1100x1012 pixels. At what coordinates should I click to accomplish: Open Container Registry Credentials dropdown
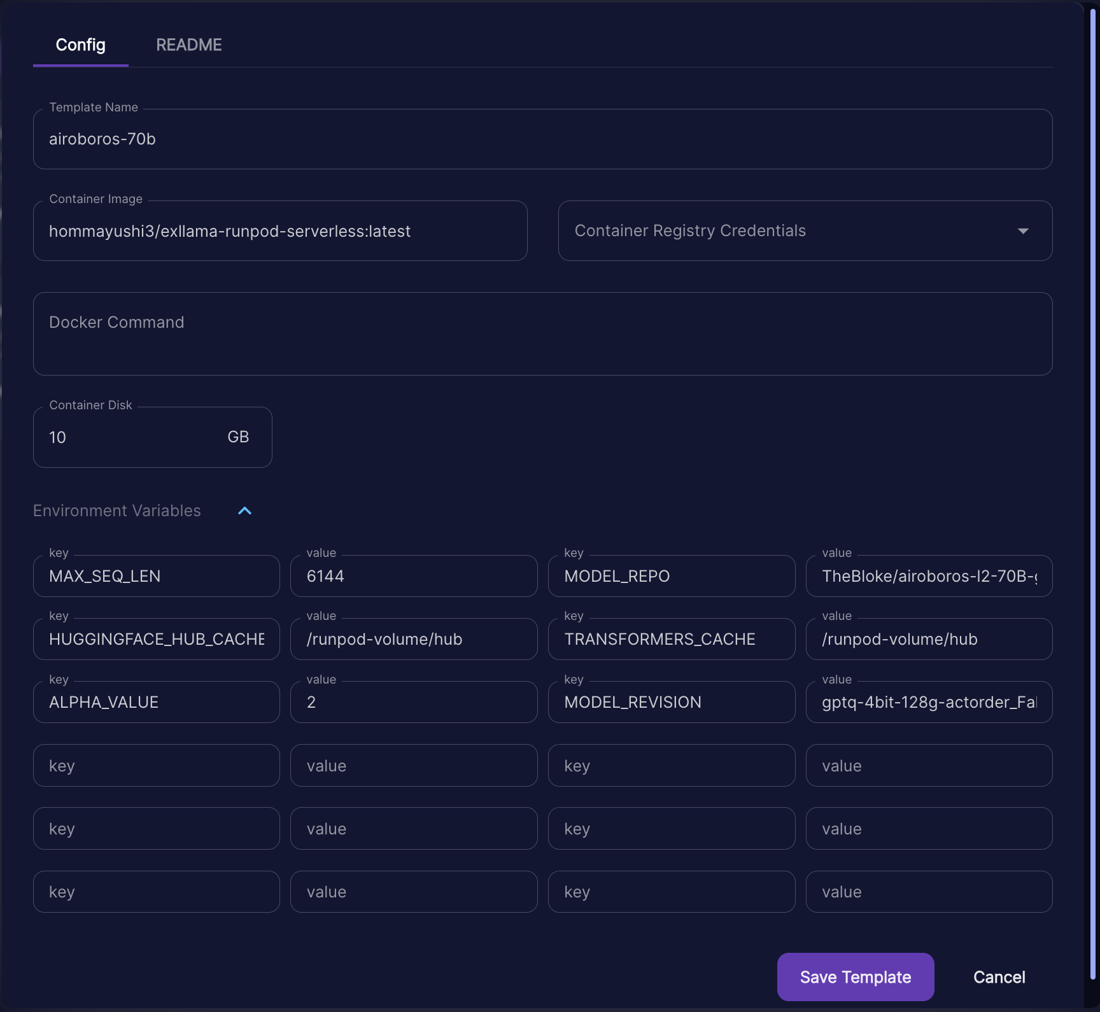click(805, 230)
